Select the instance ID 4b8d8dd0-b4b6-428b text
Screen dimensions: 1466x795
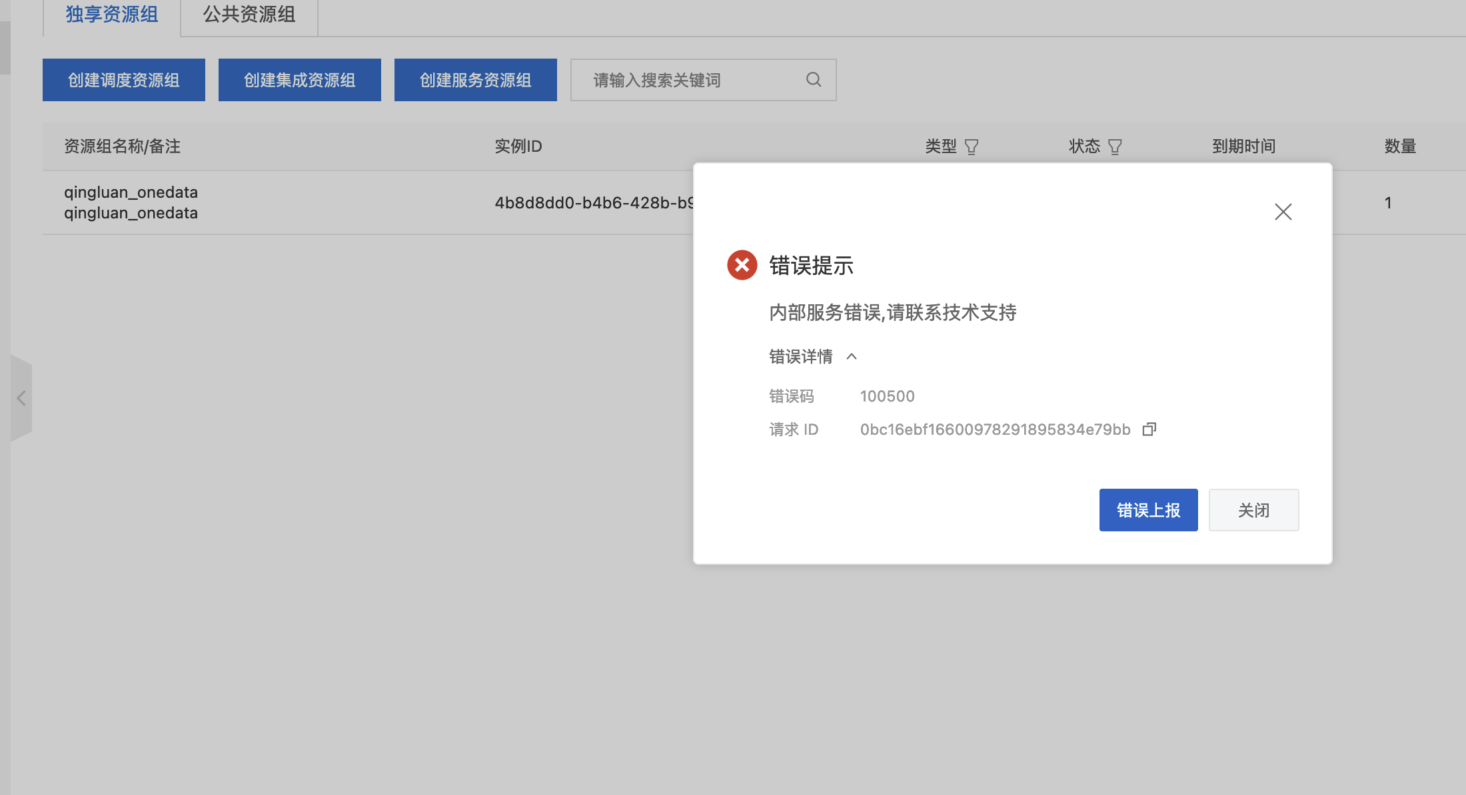pyautogui.click(x=594, y=203)
